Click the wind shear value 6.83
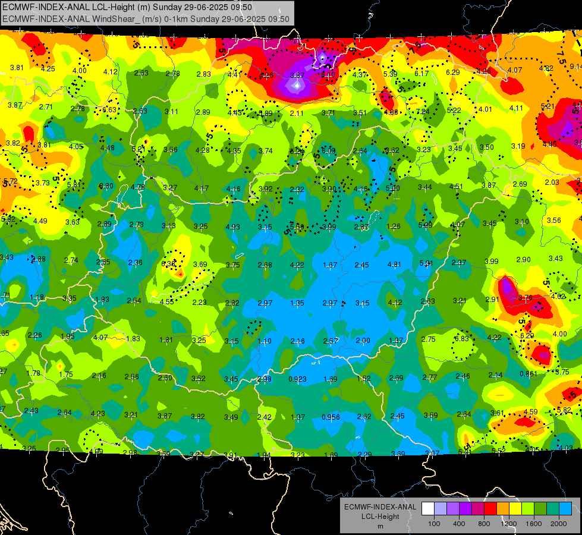 (462, 339)
